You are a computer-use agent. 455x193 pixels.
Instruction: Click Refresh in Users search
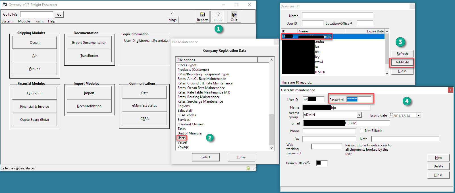tap(402, 54)
